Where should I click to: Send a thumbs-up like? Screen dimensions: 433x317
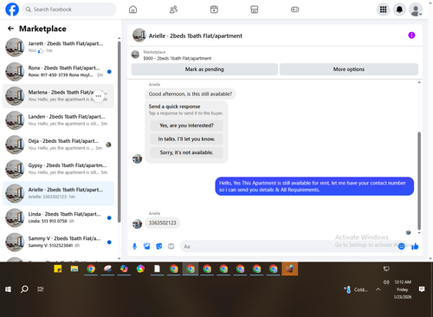pyautogui.click(x=415, y=246)
